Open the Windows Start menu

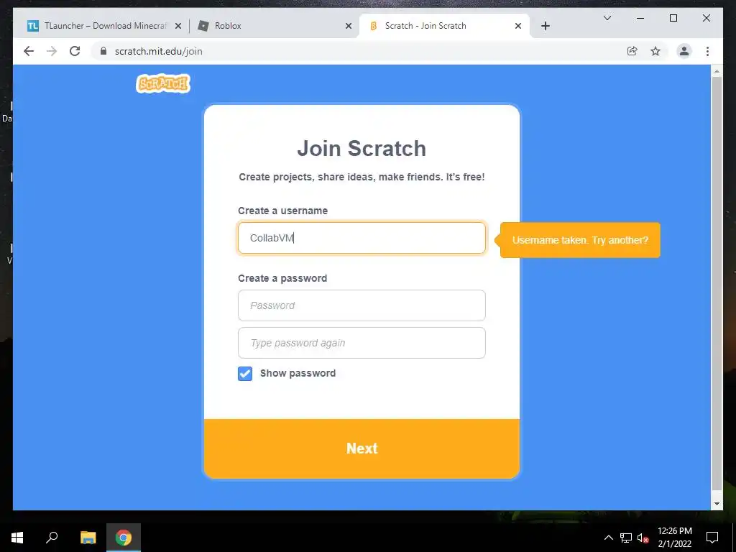17,538
